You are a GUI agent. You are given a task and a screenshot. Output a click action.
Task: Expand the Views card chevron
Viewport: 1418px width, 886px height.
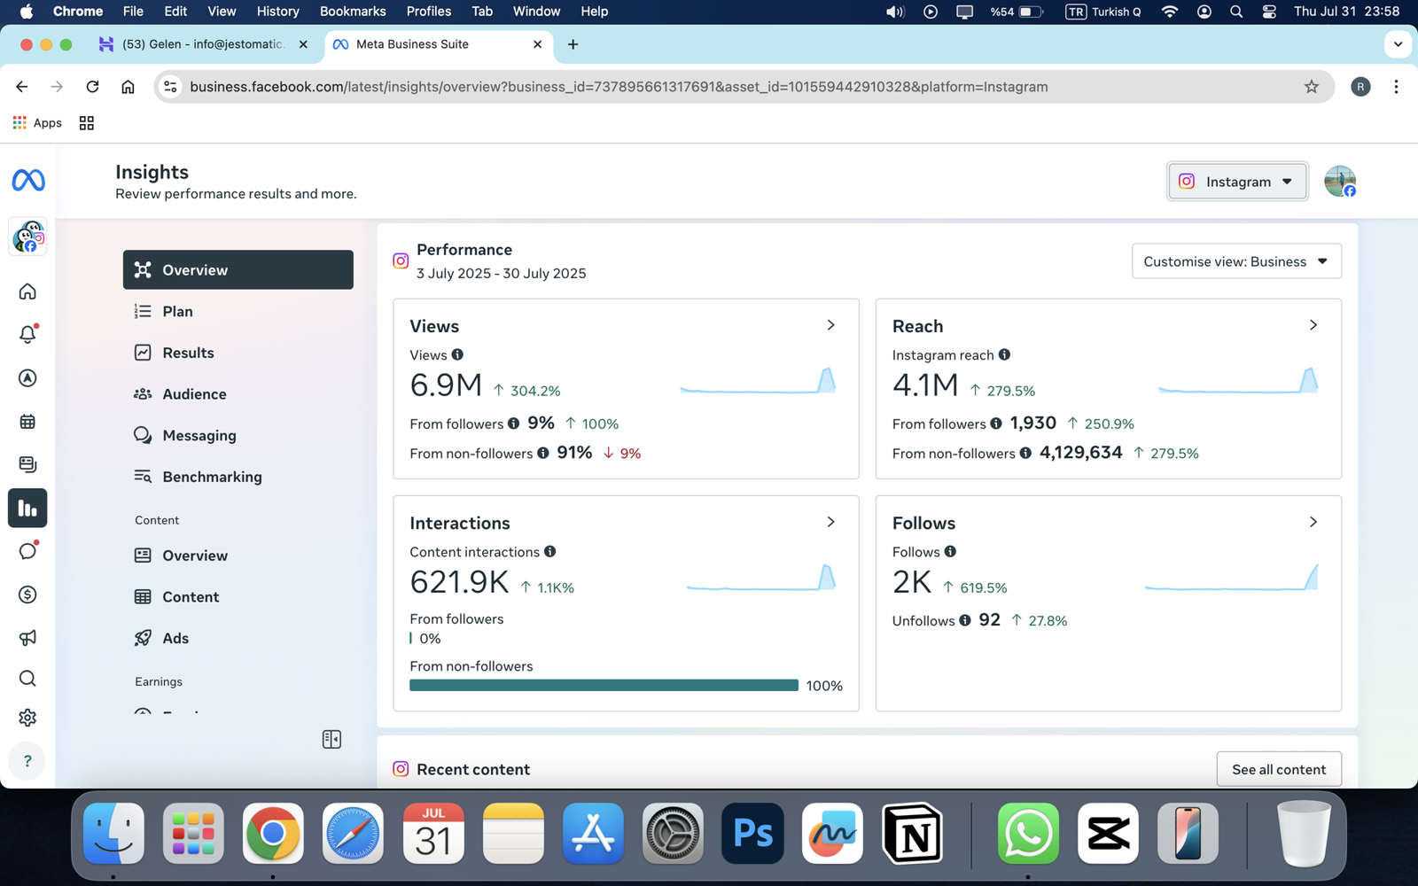point(830,325)
